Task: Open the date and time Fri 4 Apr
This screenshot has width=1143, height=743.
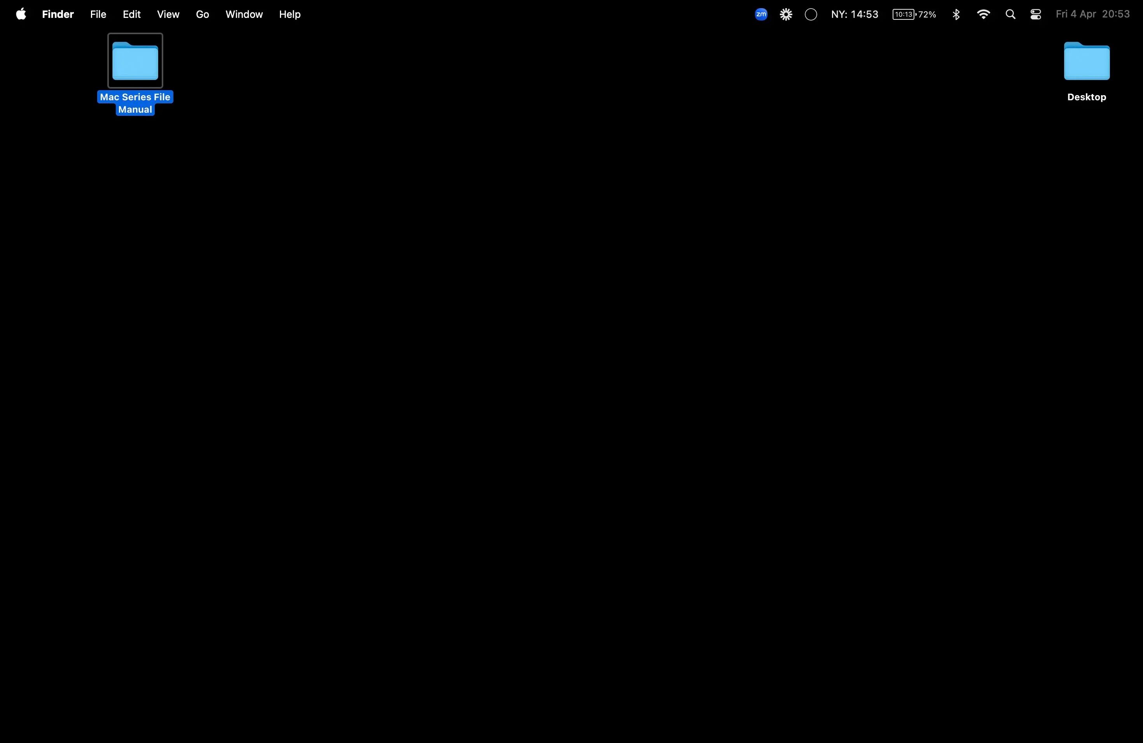Action: point(1092,14)
